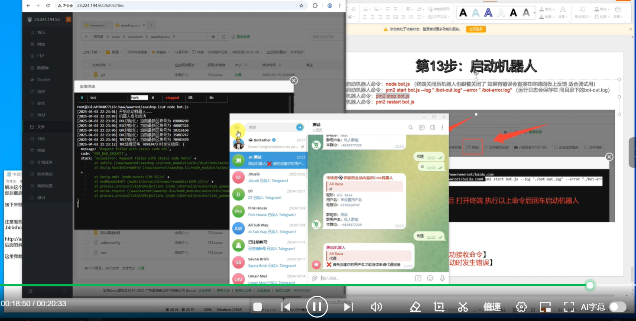Expand the 上传/下载 dropdown

[x=92, y=52]
